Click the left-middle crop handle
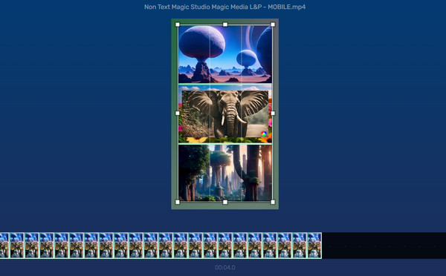This screenshot has width=446, height=276. pyautogui.click(x=178, y=114)
